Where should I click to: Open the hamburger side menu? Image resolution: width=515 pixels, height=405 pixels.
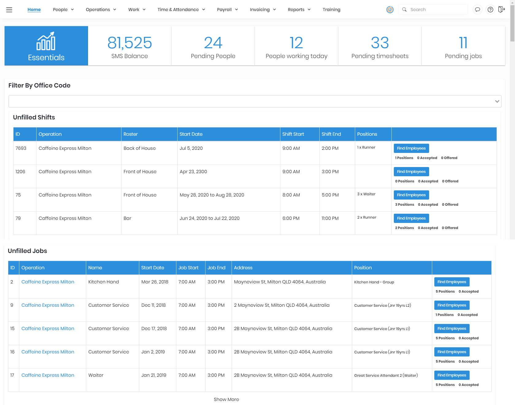[9, 10]
